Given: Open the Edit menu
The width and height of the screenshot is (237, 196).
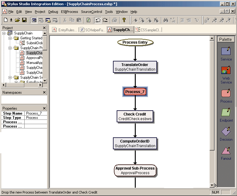Looking at the screenshot, I should click(x=19, y=12).
